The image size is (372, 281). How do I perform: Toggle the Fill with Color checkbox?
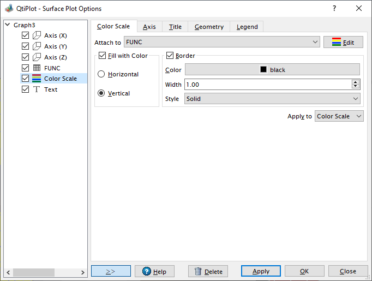[x=102, y=56]
